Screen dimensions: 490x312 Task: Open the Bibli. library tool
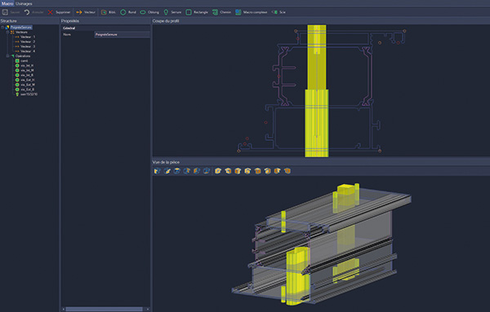108,12
